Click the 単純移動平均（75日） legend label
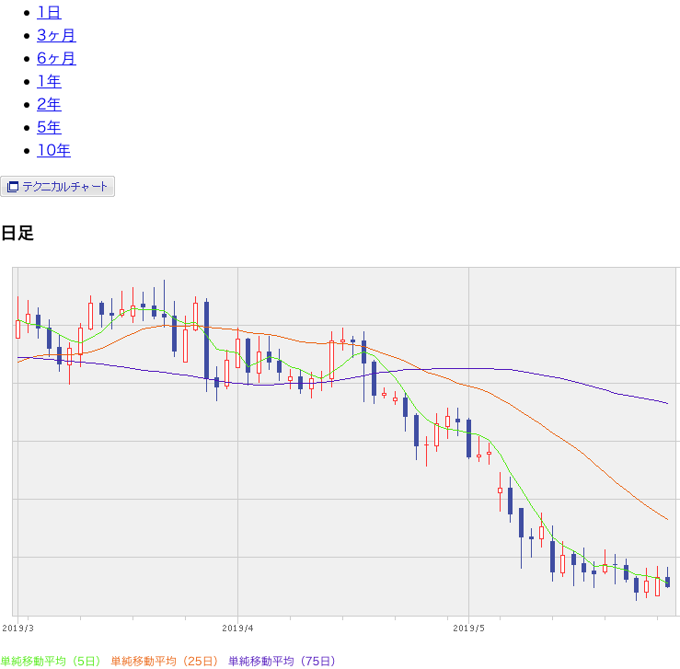The image size is (680, 669). pos(282,662)
